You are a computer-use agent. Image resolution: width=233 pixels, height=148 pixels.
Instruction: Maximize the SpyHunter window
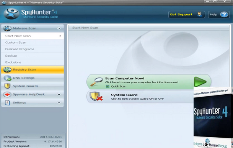[x=215, y=1]
